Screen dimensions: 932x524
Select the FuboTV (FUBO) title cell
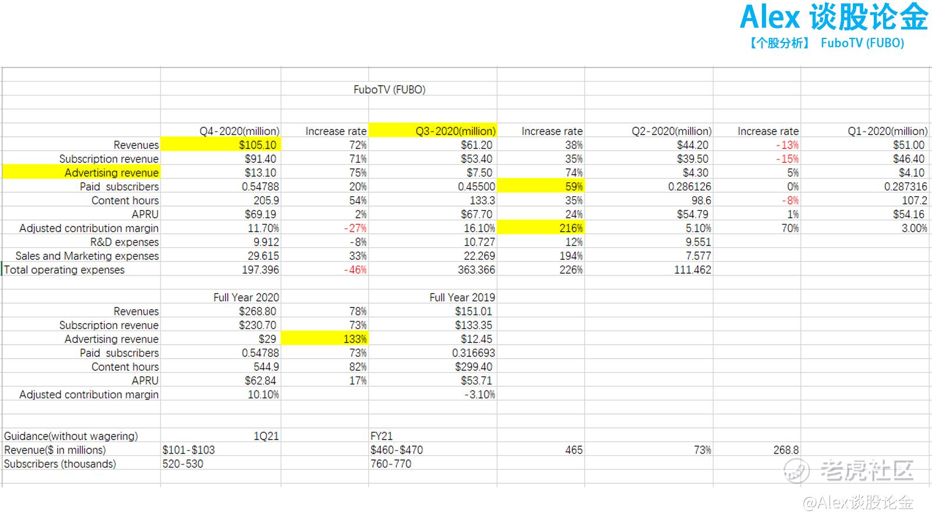pos(389,90)
